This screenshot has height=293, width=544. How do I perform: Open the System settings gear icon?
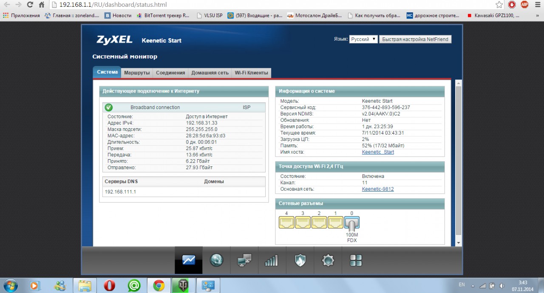[328, 260]
